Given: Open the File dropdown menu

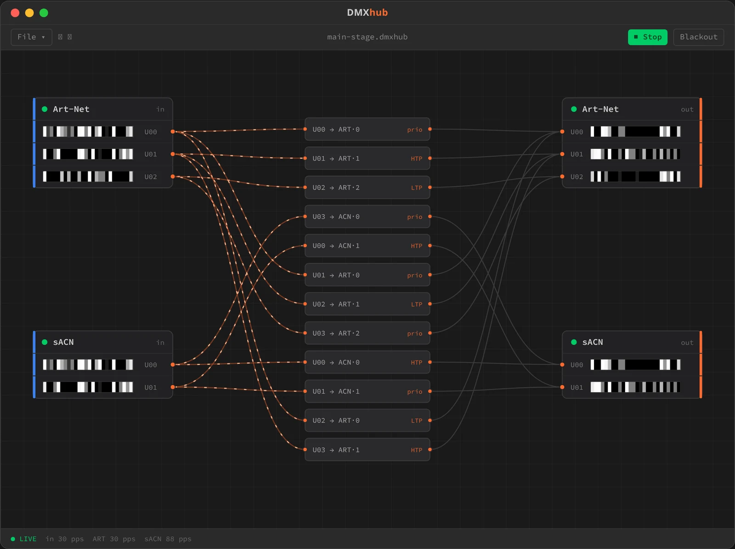Looking at the screenshot, I should [31, 37].
